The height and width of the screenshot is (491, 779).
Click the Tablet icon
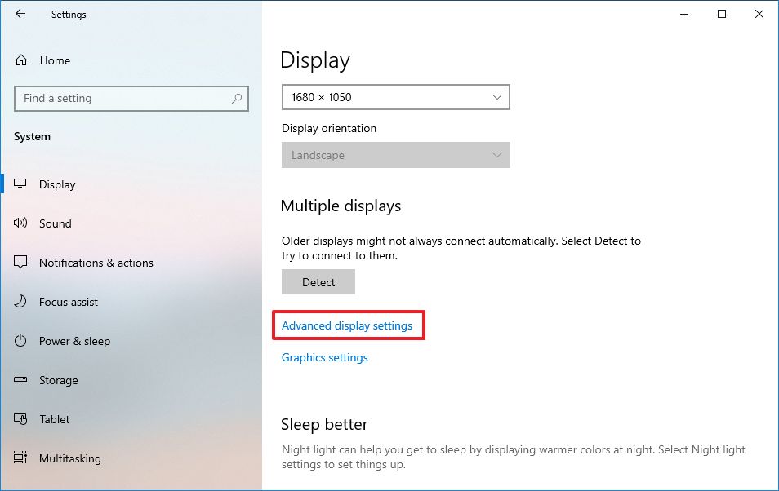(21, 419)
